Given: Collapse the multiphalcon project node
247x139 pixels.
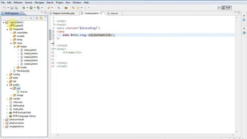Looking at the screenshot, I should coord(3,22).
